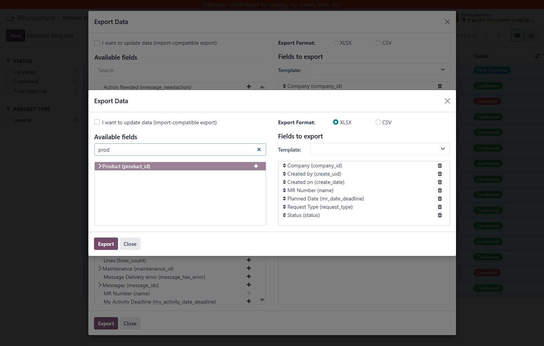Delete MR Number (name) from fields to export

pyautogui.click(x=440, y=190)
